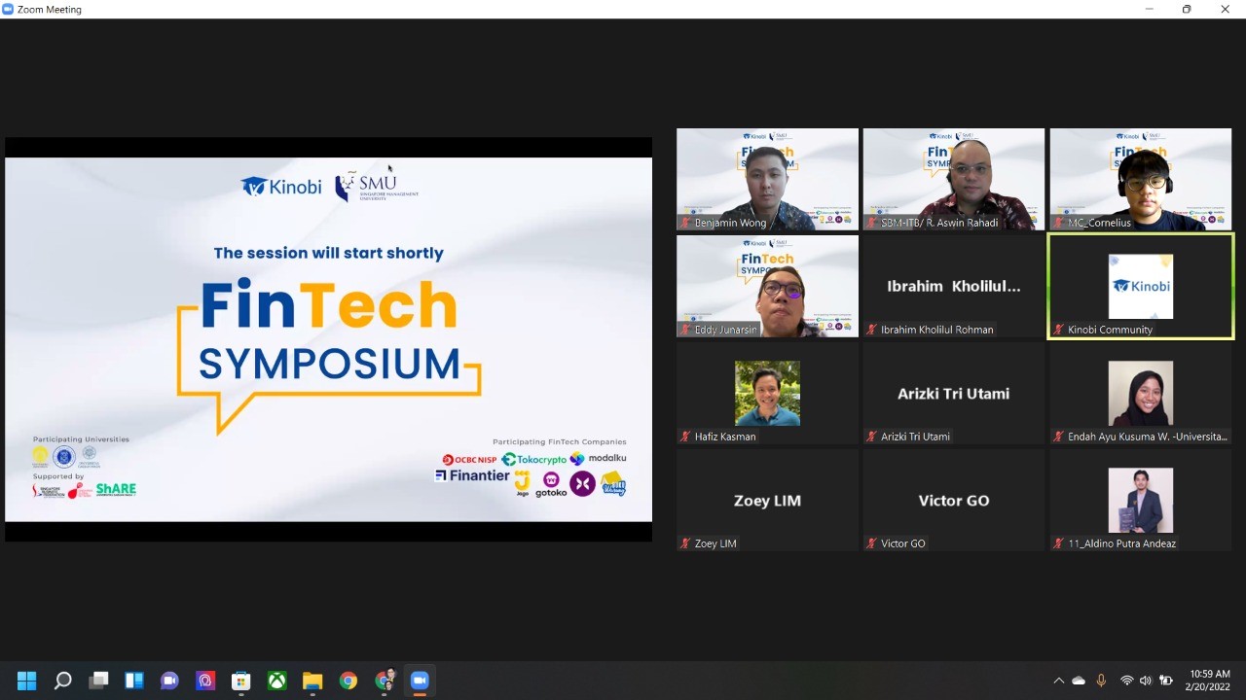The image size is (1246, 700).
Task: Open the Xbox app in taskbar
Action: pyautogui.click(x=276, y=681)
